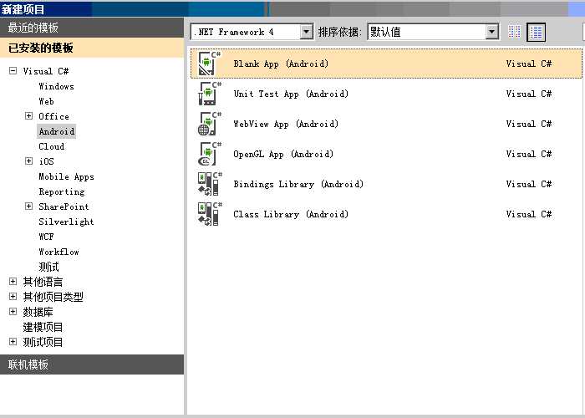Select the WCF category
Viewport: 585px width, 418px height.
pyautogui.click(x=46, y=237)
